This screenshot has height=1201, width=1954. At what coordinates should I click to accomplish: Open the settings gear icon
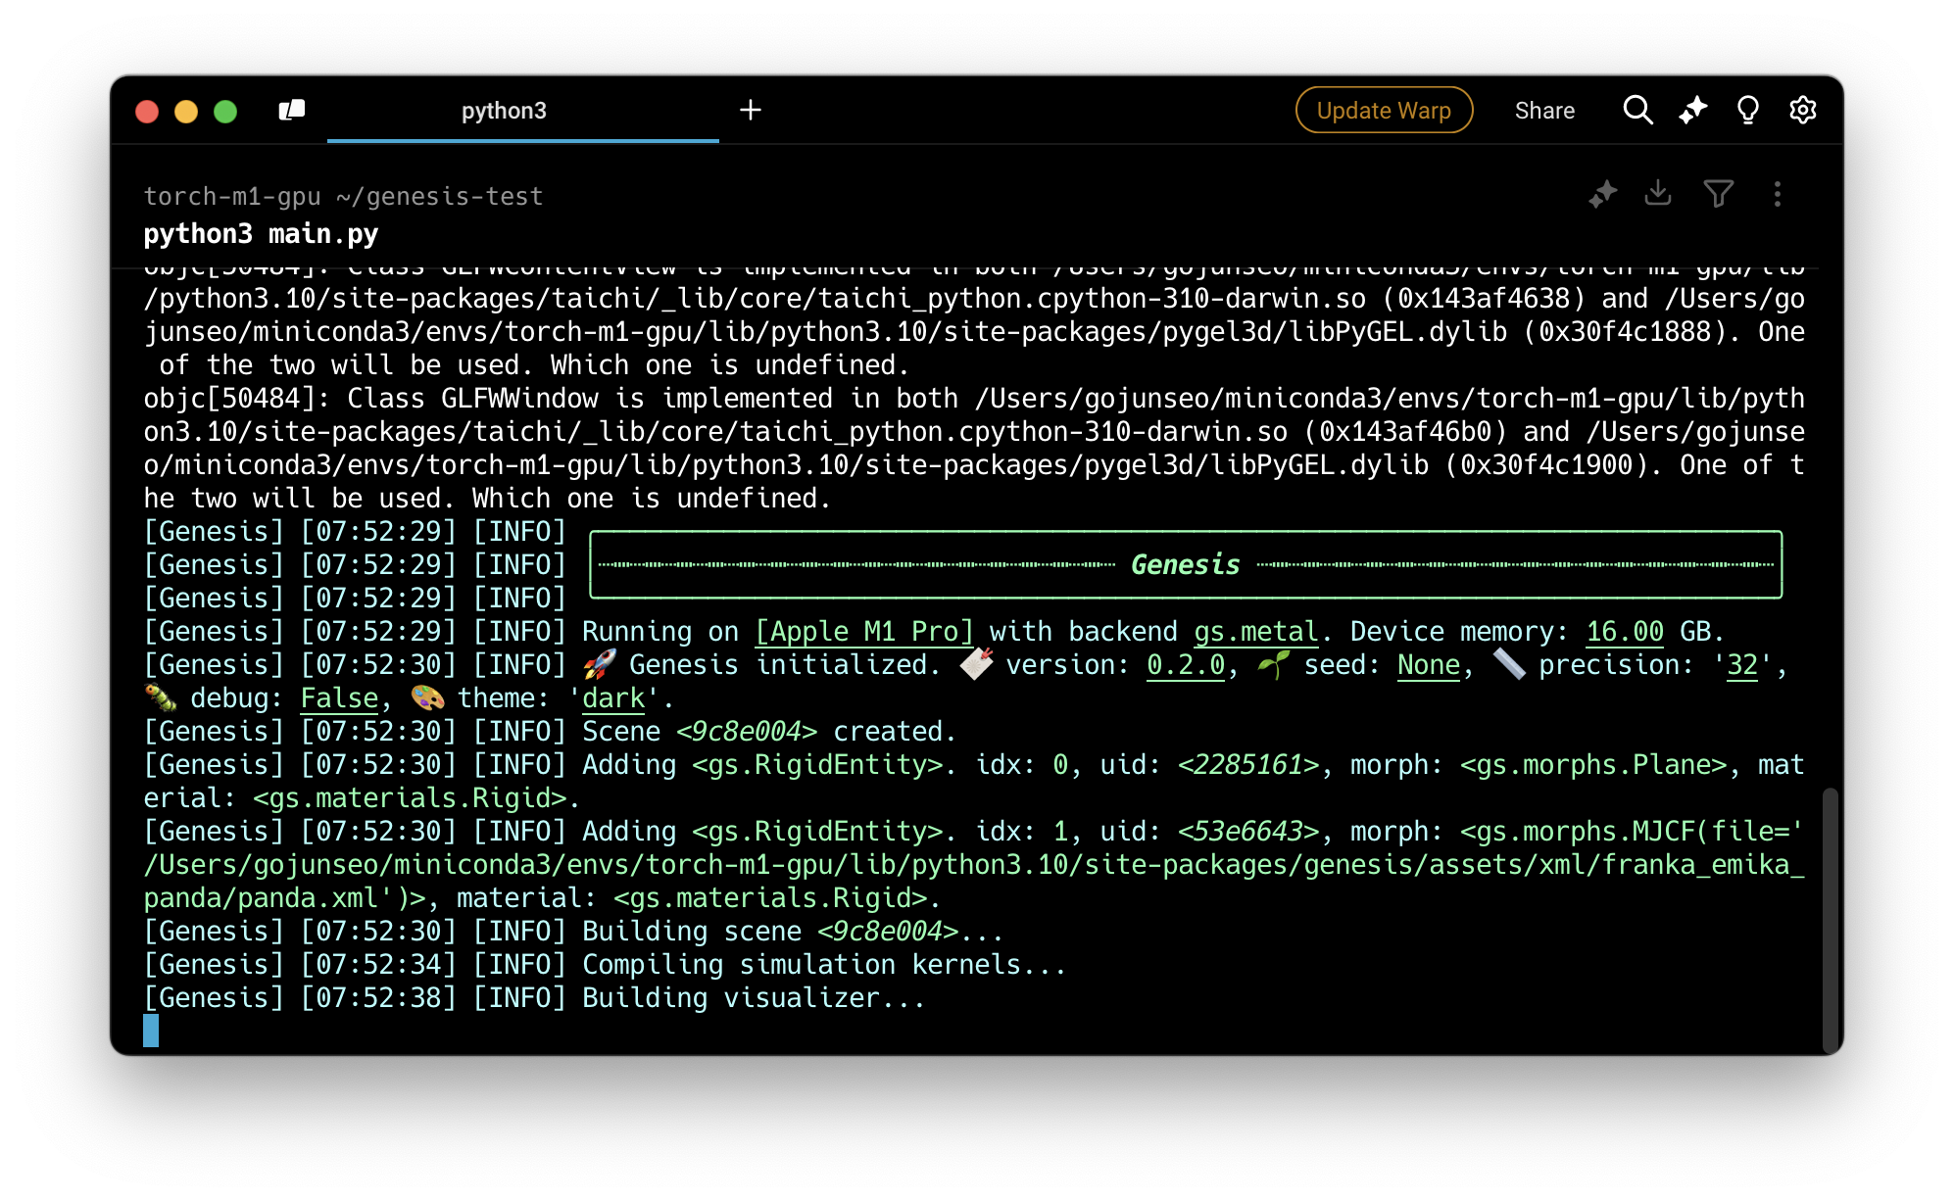(1802, 111)
